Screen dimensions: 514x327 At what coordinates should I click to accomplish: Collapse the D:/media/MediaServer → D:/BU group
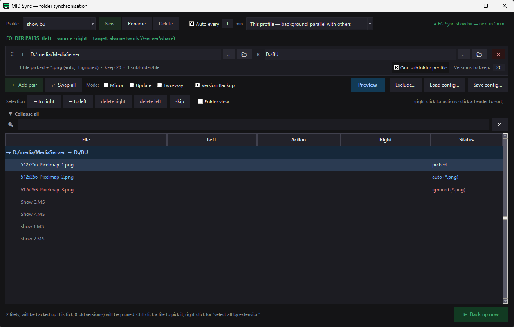pos(9,153)
